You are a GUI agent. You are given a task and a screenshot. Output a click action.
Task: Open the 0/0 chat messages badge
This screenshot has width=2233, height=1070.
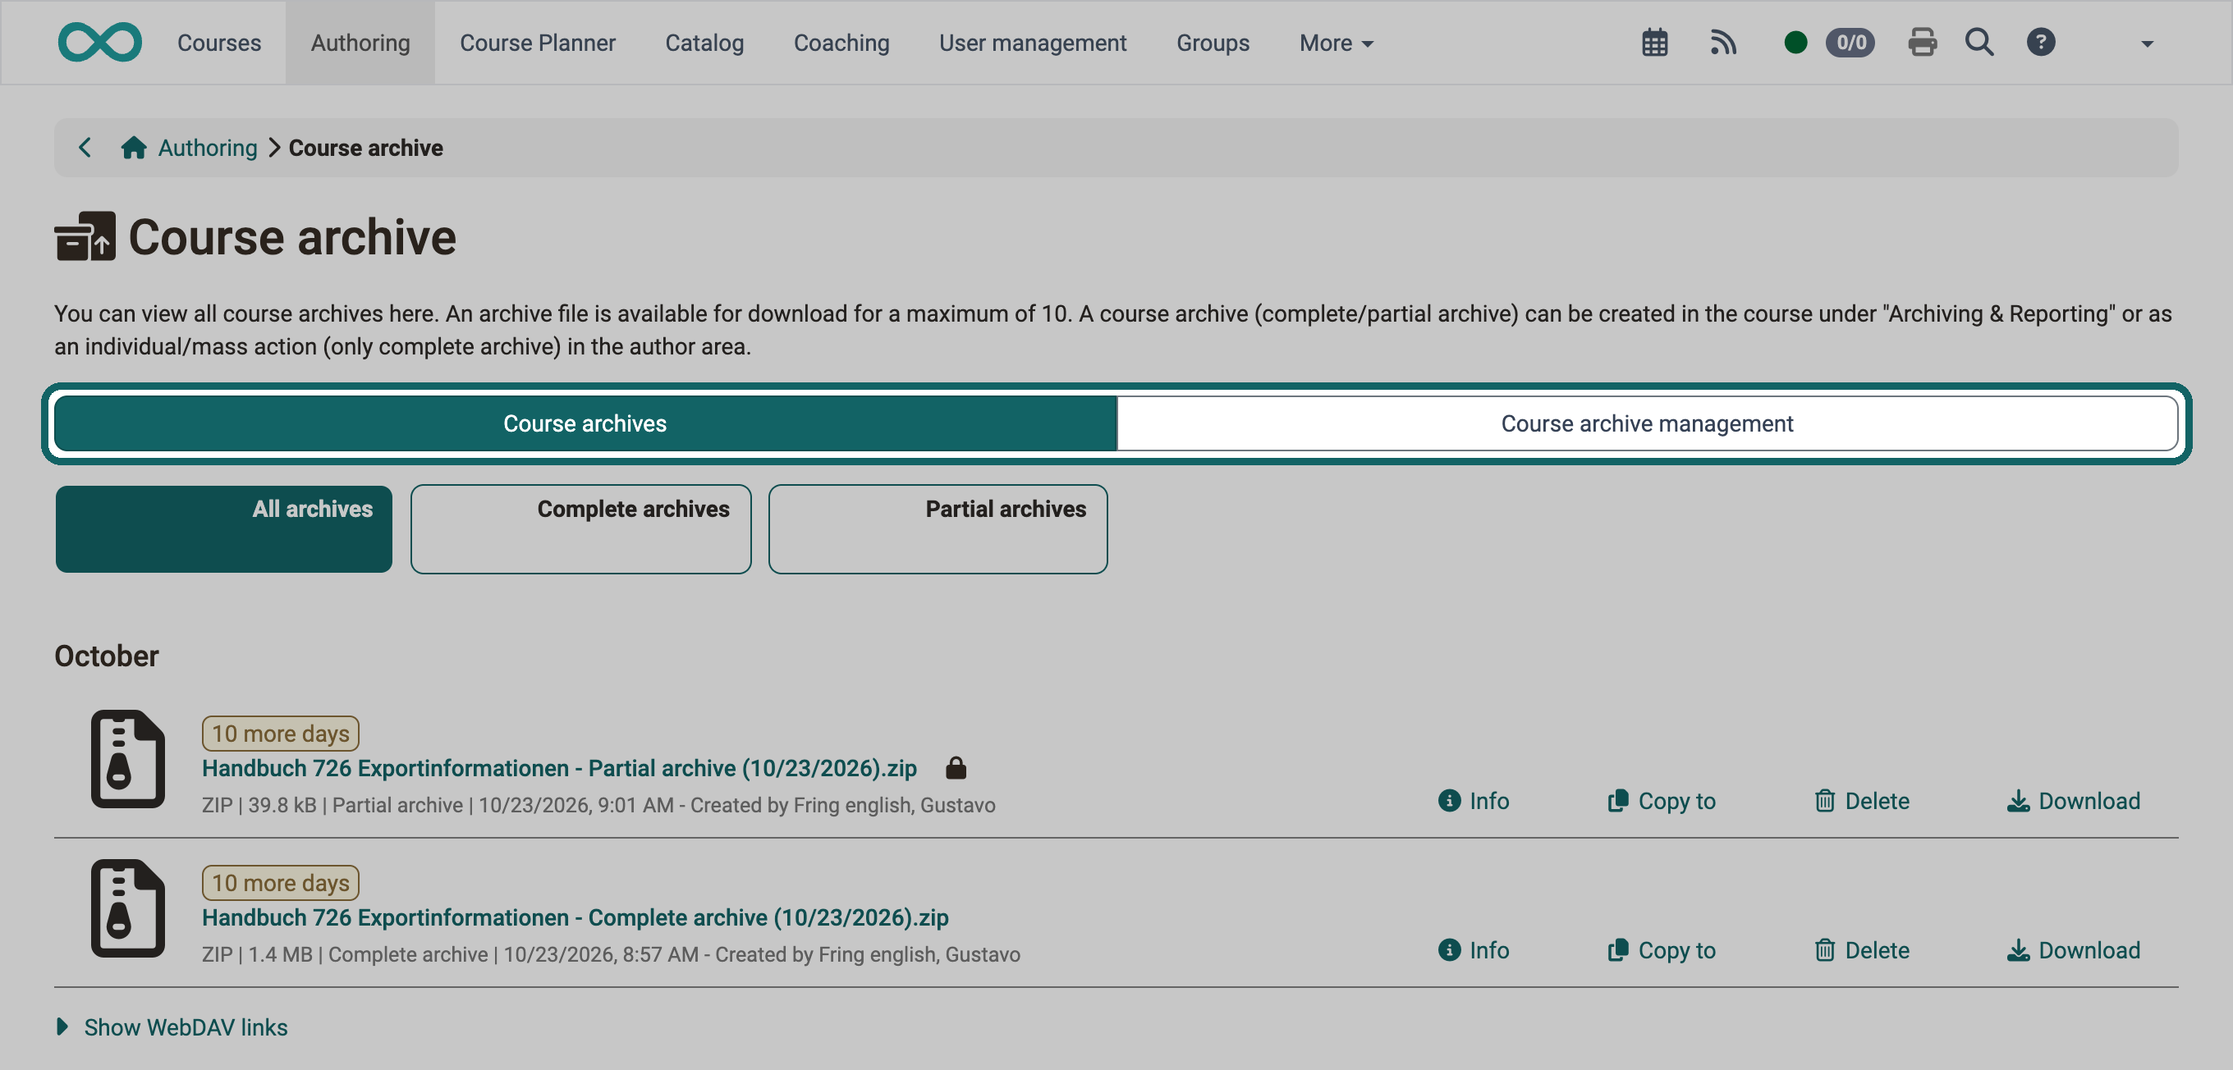(x=1849, y=43)
